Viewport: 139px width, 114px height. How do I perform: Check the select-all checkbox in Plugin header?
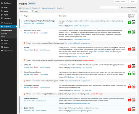(21, 15)
